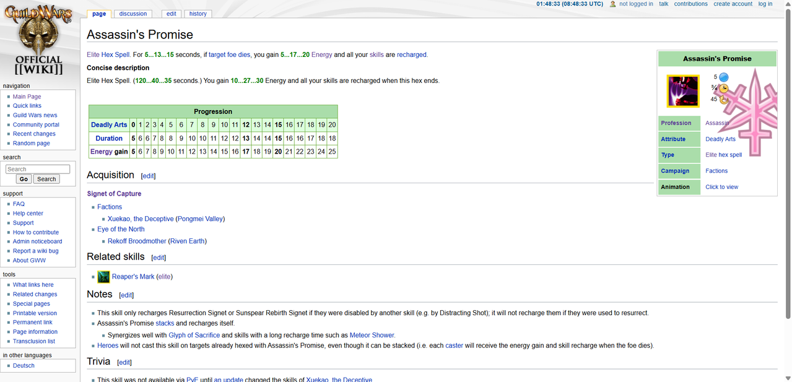Open Rekoff Broodmother link
This screenshot has width=792, height=382.
[137, 241]
